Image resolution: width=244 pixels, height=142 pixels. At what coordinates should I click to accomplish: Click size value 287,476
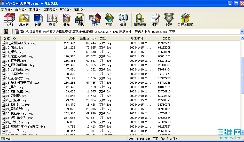coord(69,43)
